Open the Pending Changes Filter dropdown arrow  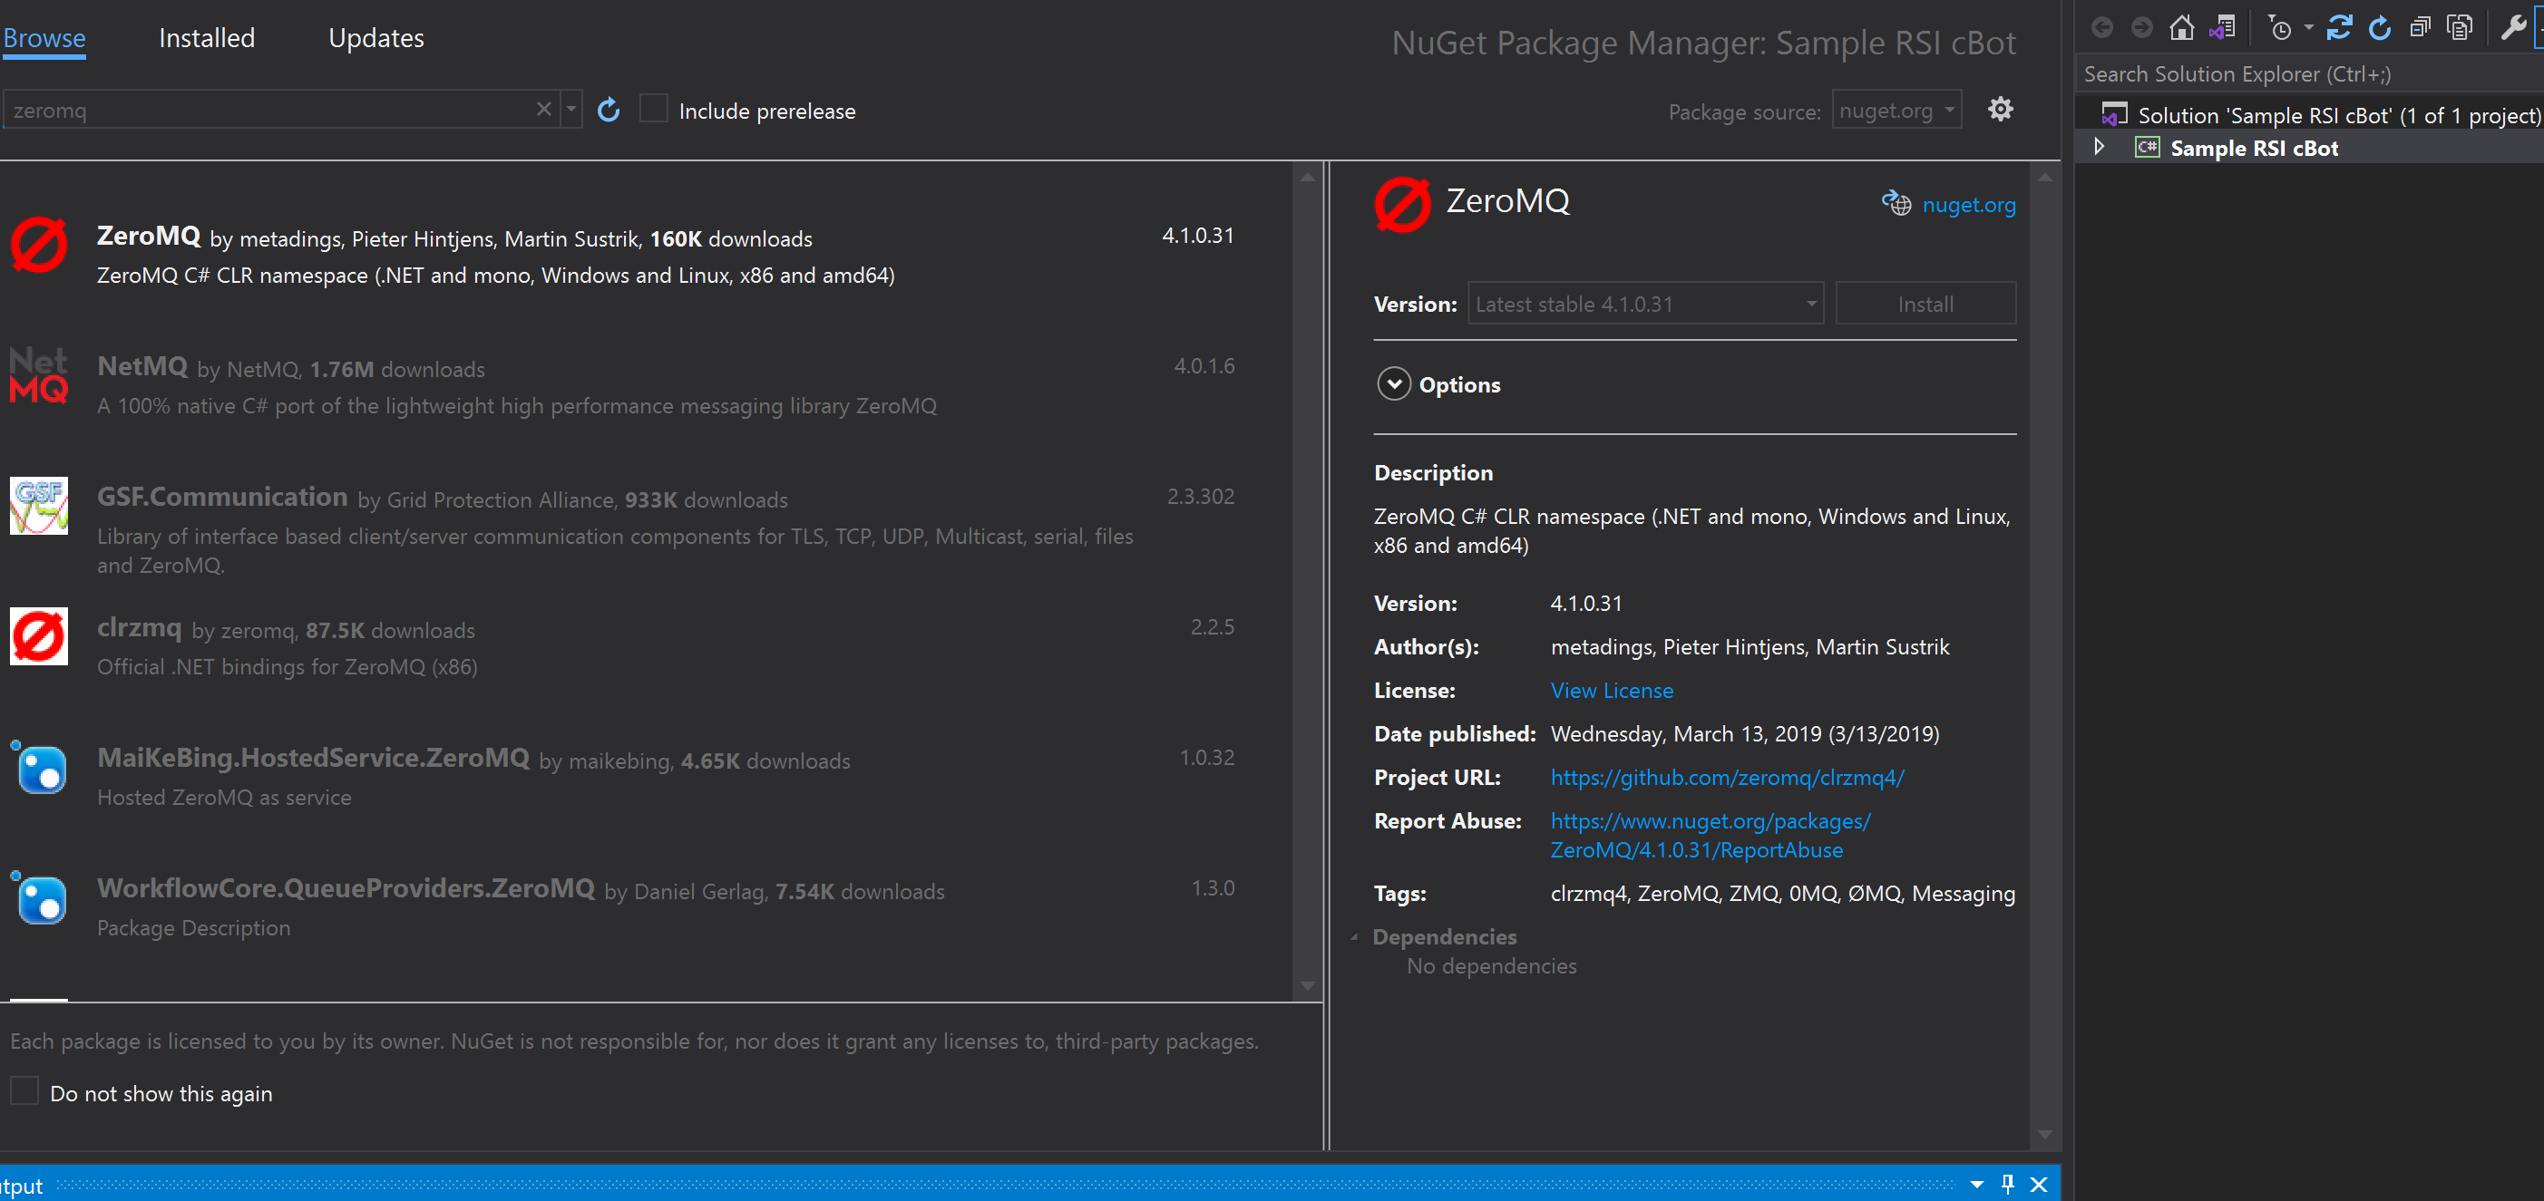coord(2308,27)
